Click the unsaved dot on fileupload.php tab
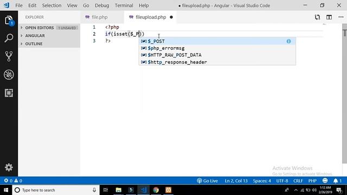Image resolution: width=347 pixels, height=195 pixels. coord(171,17)
